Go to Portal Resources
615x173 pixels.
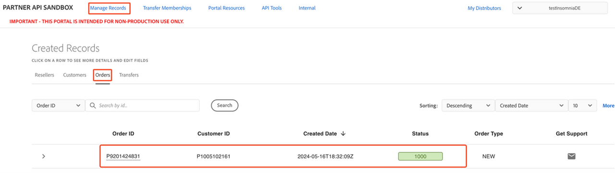point(226,8)
